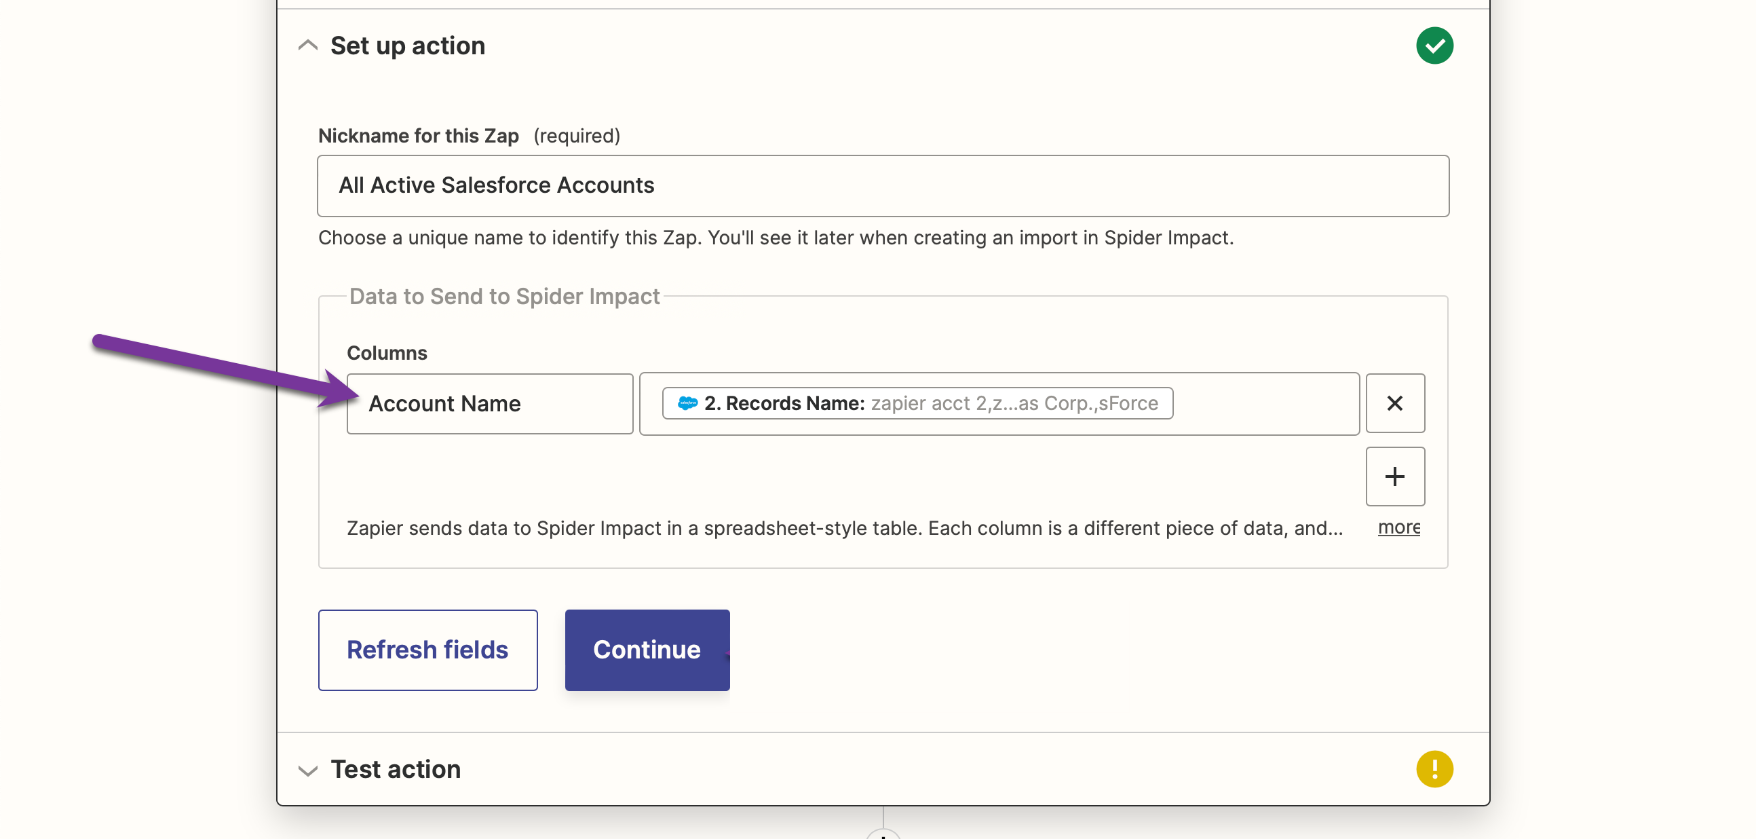
Task: Open the more link for column help
Action: coord(1399,527)
